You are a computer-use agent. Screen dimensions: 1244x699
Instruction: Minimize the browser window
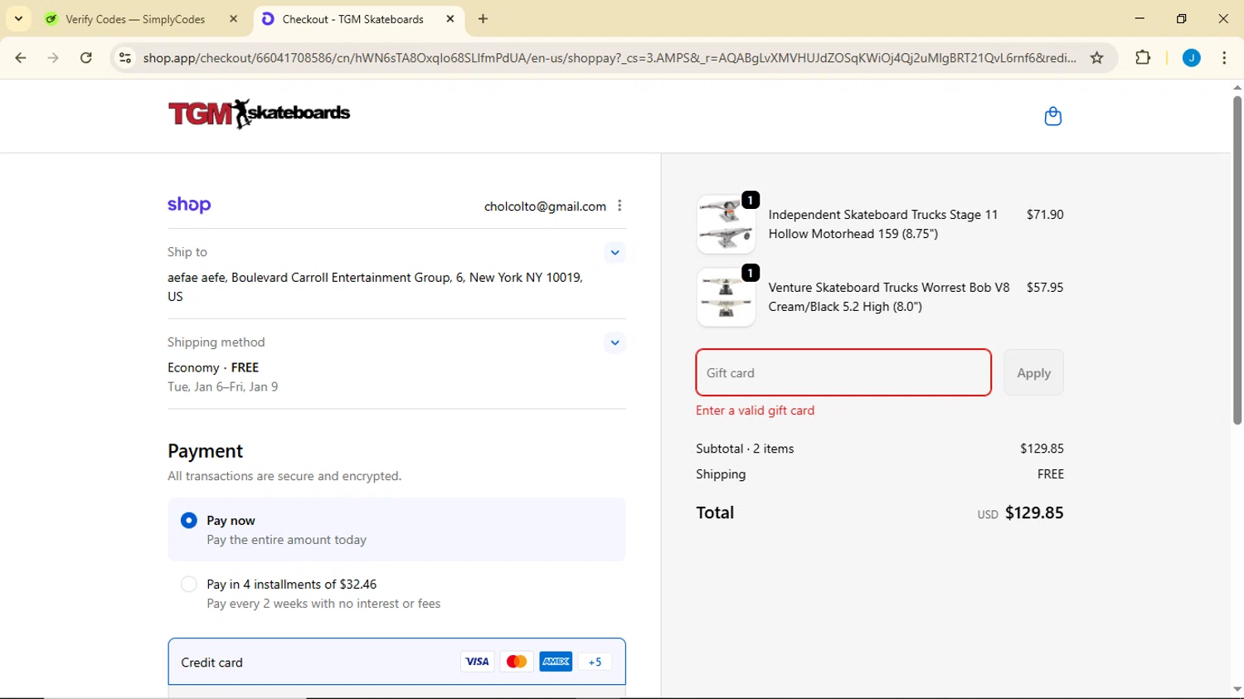pyautogui.click(x=1140, y=18)
